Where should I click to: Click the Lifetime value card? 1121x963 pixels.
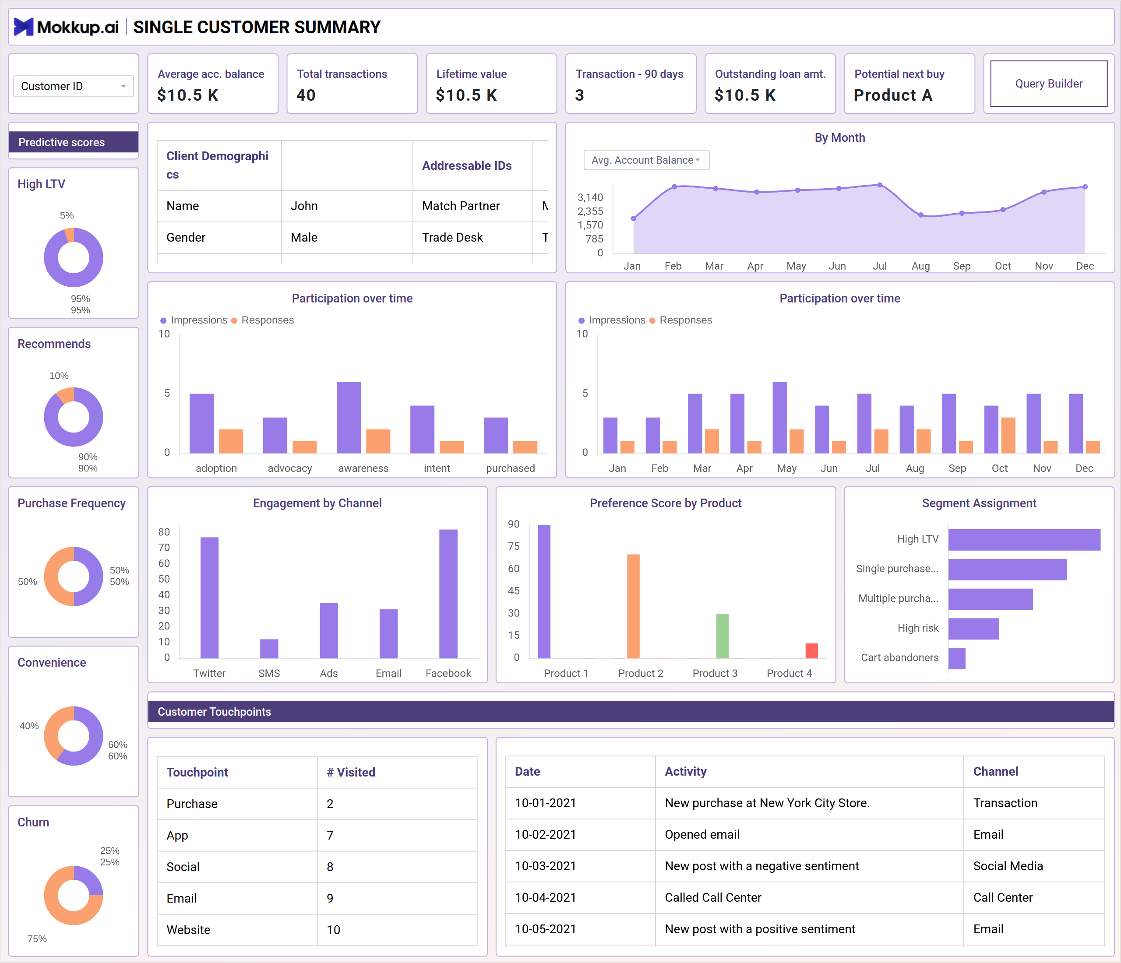tap(491, 84)
